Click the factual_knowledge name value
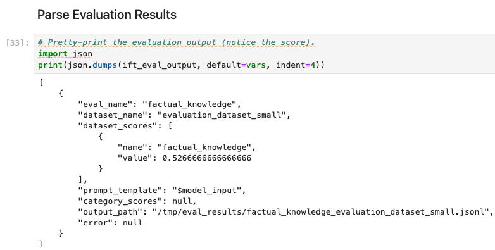This screenshot has height=250, width=495. [x=204, y=147]
